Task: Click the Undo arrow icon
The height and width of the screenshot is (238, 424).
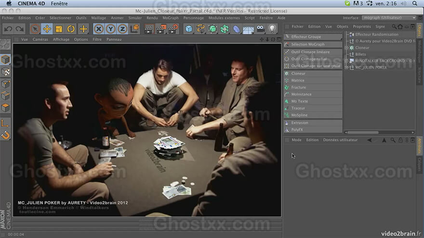Action: coord(8,29)
